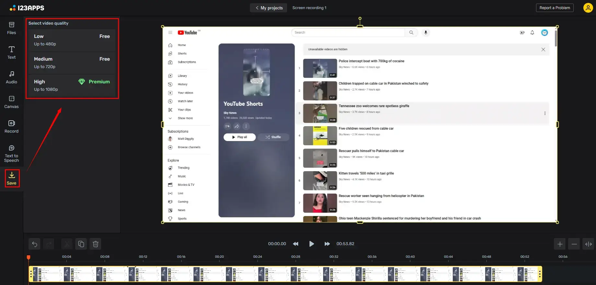Screen dimensions: 596x285
Task: Click Watch later in the preview sidebar
Action: [185, 101]
